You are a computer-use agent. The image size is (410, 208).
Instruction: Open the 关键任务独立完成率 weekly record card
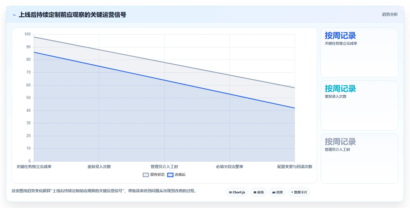coord(359,52)
